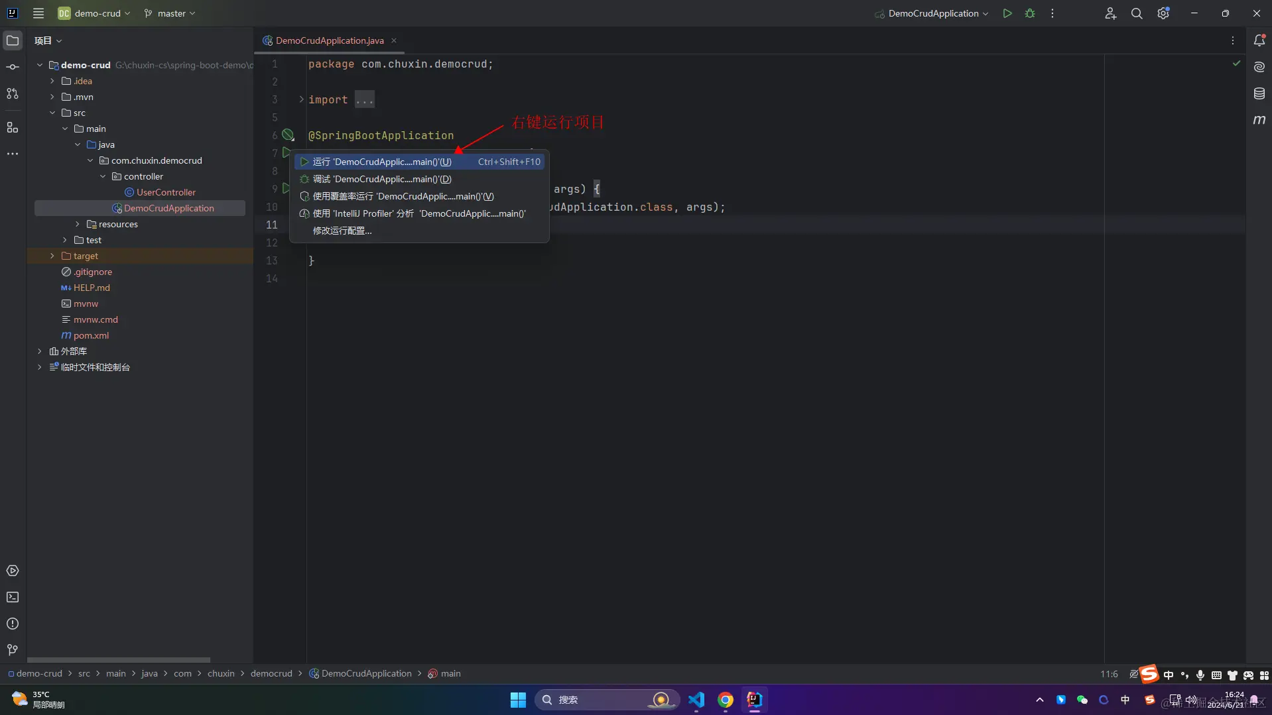
Task: Open Code With Me icon
Action: click(1111, 13)
